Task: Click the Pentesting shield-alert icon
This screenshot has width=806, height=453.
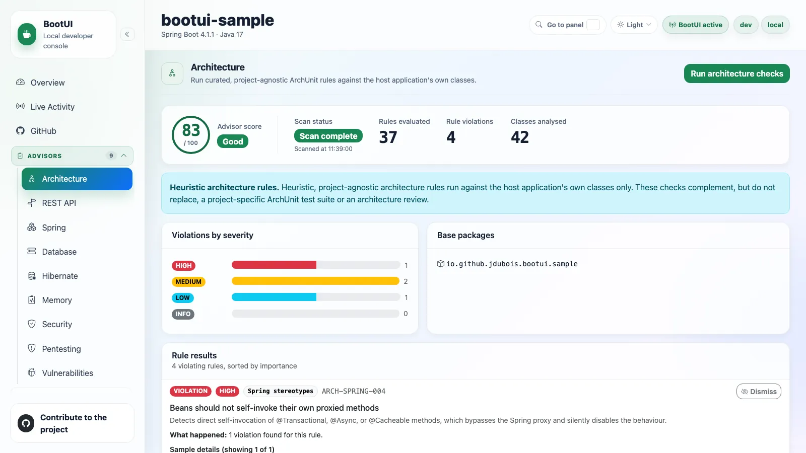Action: tap(32, 348)
